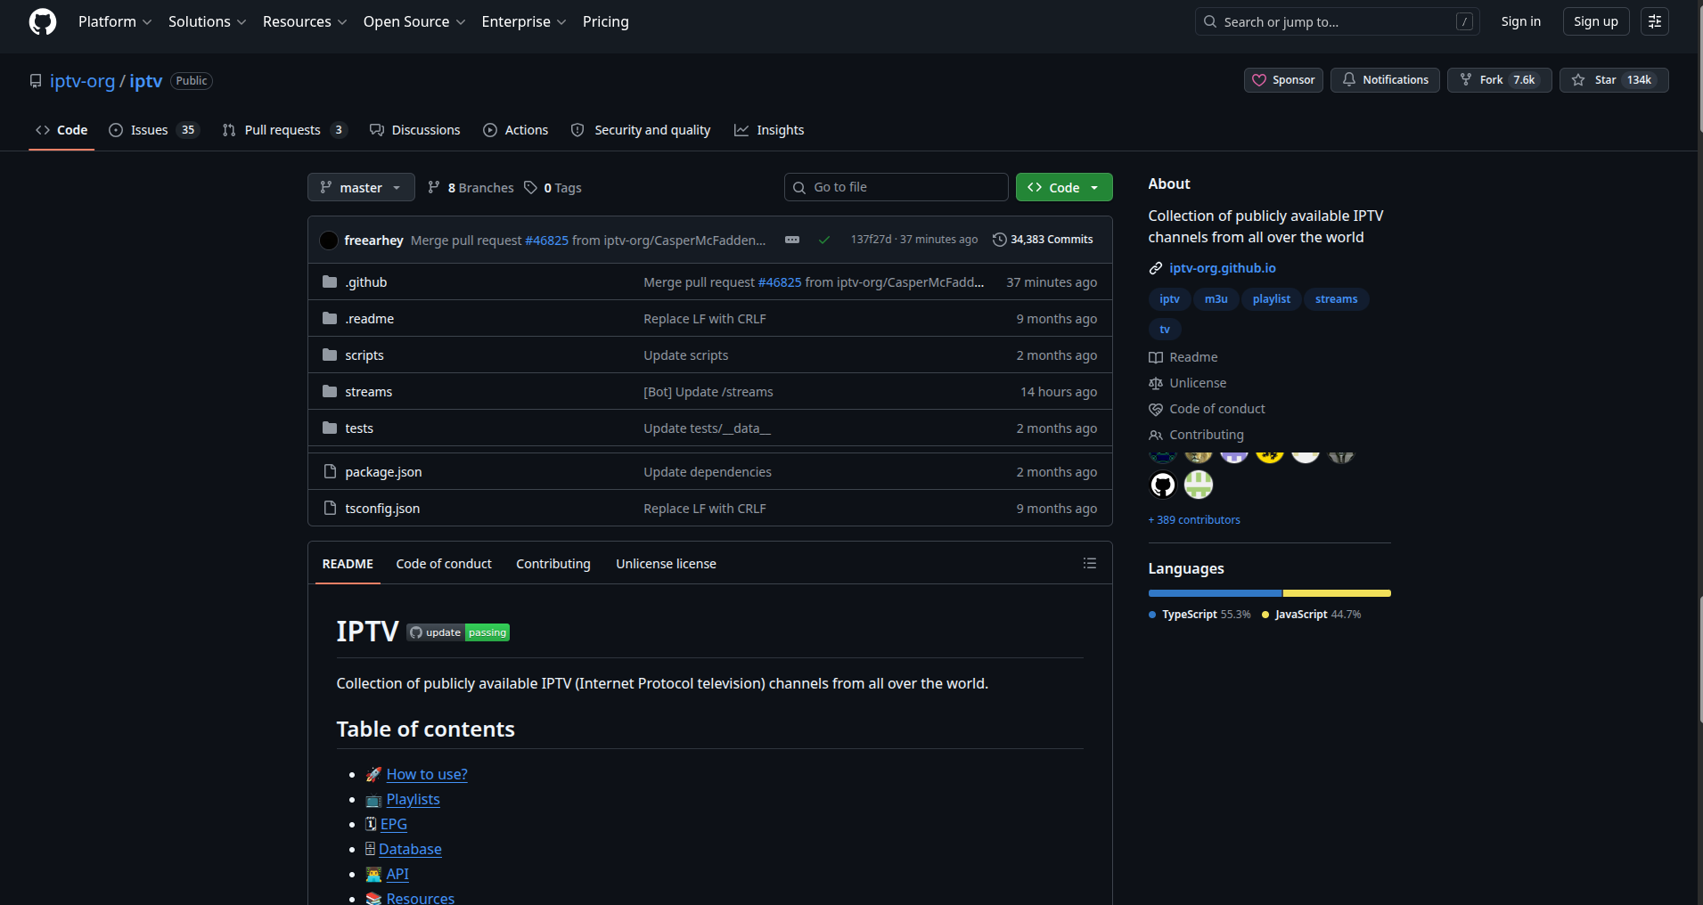Click the TypeScript blue language bar segment

1215,593
